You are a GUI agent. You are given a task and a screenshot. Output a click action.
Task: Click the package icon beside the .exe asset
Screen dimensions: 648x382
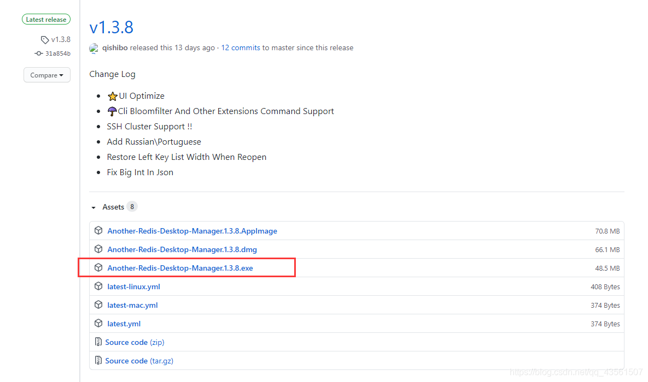click(x=98, y=268)
